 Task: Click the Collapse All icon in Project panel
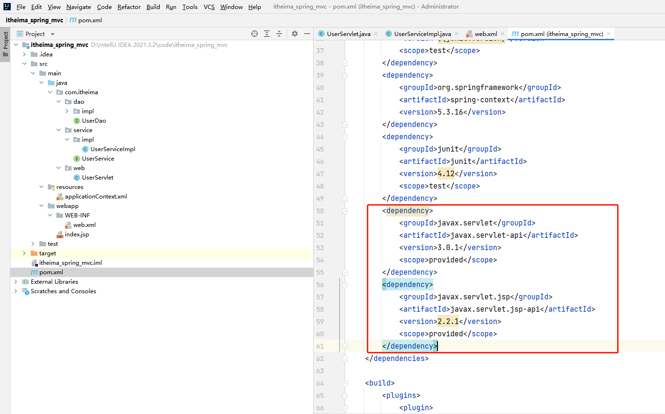[x=279, y=34]
